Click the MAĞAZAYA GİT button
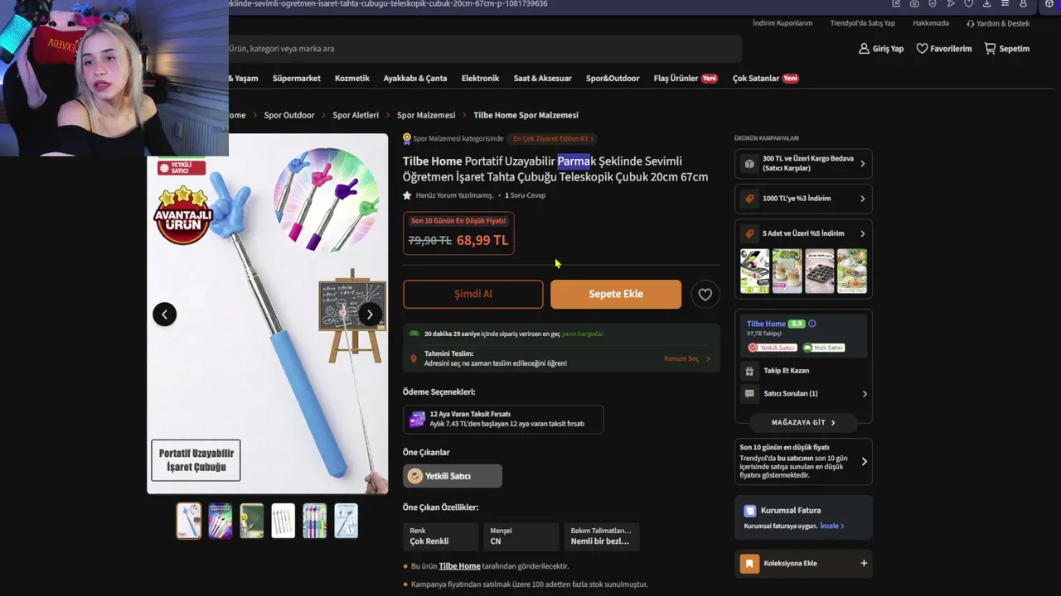 point(803,422)
